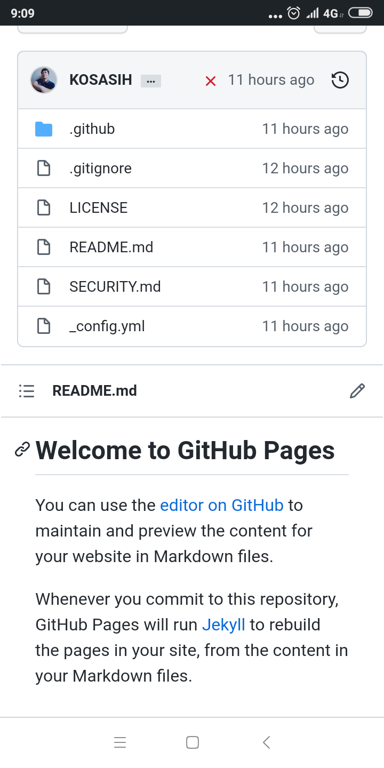Open commit history clock icon
Image resolution: width=384 pixels, height=768 pixels.
click(340, 80)
